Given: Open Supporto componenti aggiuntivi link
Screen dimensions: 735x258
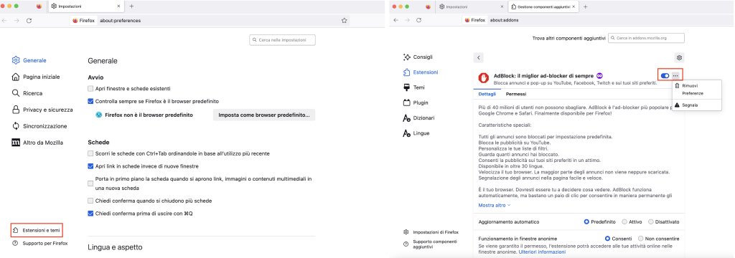Looking at the screenshot, I should click(430, 244).
